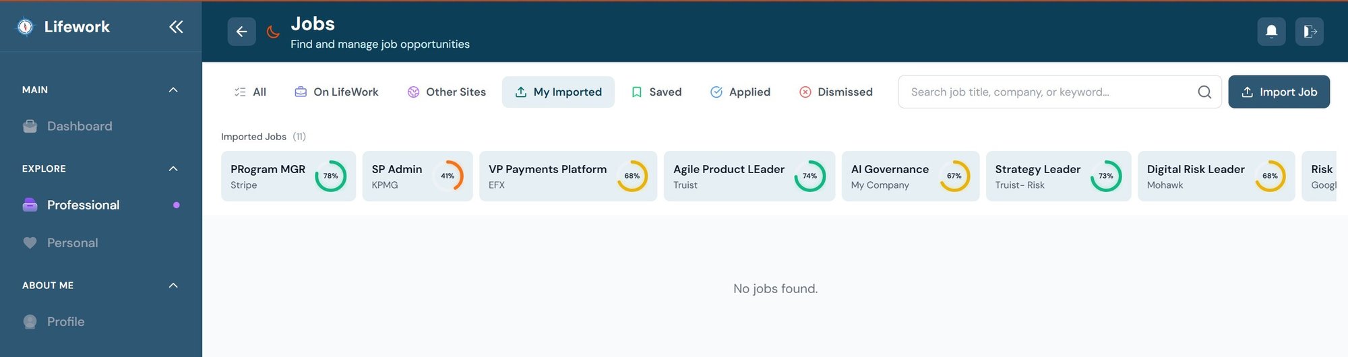Select the Dismissed filter tab
The width and height of the screenshot is (1348, 357).
[x=836, y=92]
